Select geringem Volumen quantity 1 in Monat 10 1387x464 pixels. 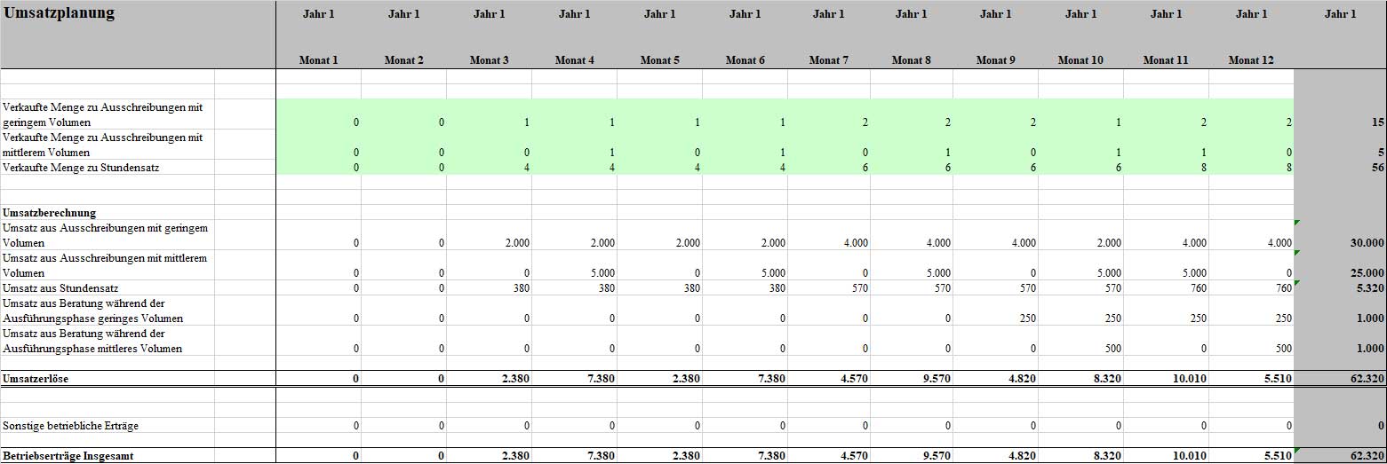click(1119, 122)
